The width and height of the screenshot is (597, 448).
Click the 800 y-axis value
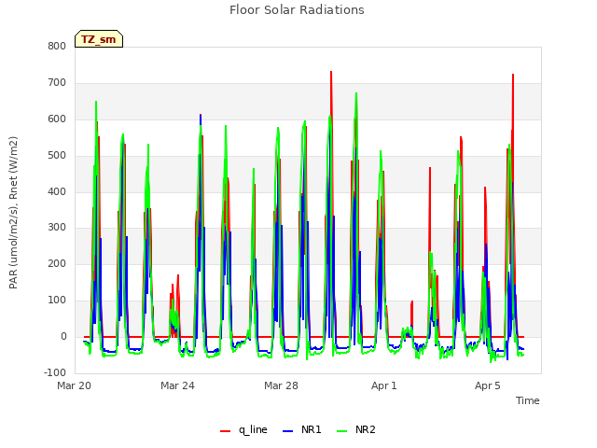click(x=57, y=47)
